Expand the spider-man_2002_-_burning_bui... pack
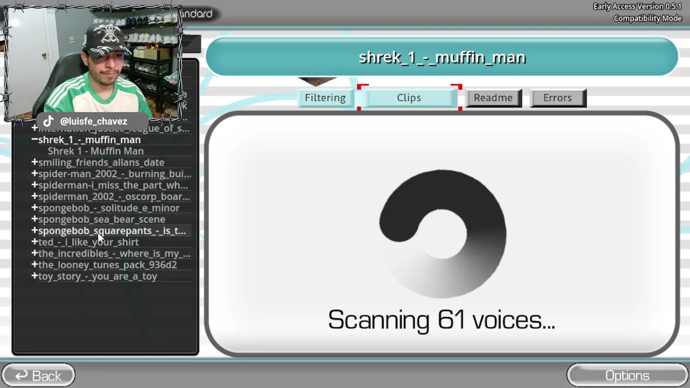Viewport: 690px width, 388px height. tap(34, 174)
